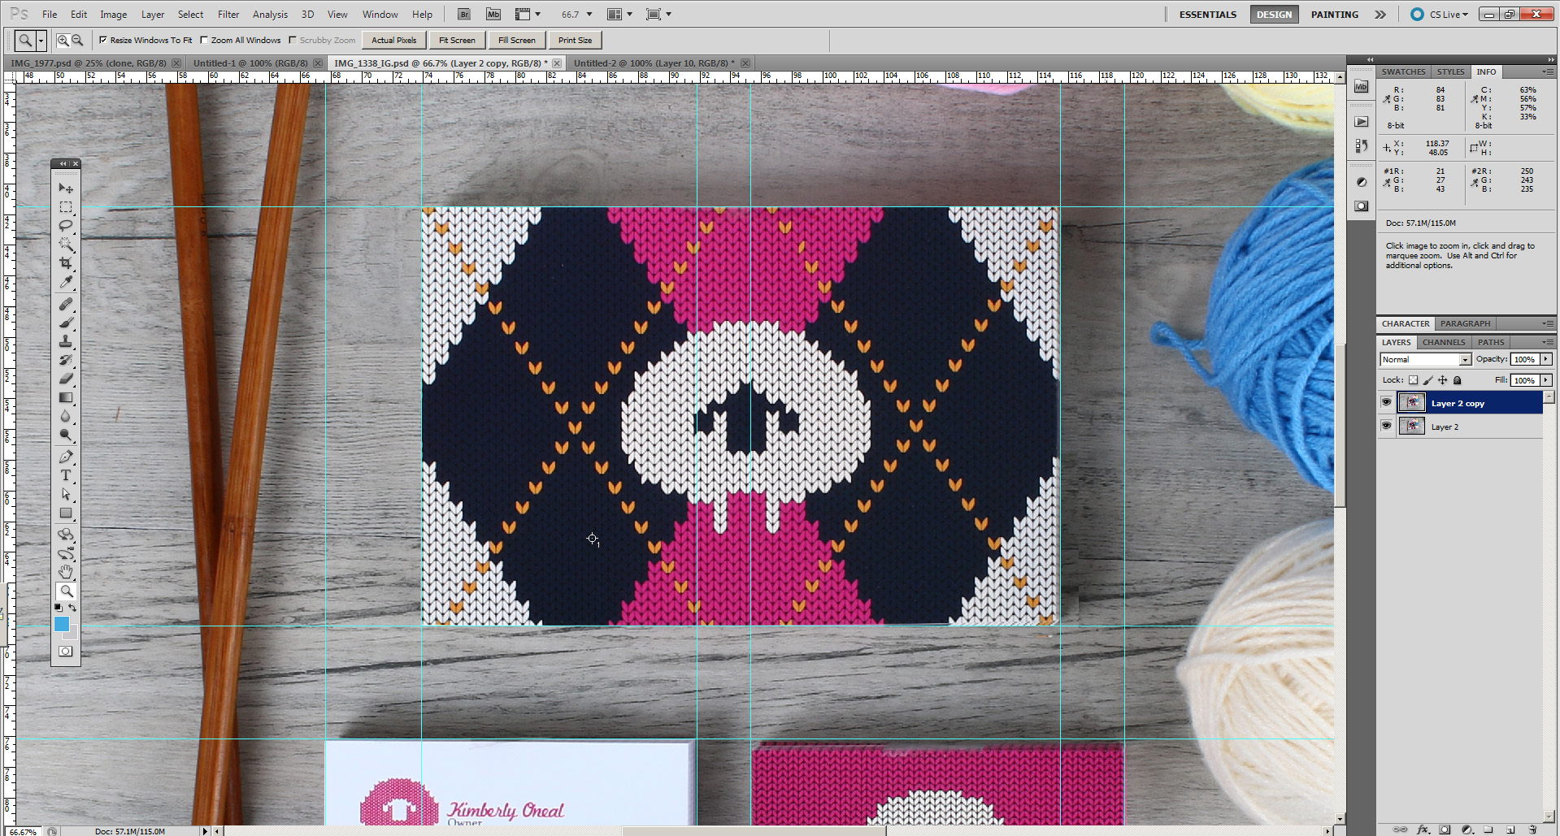Select the Magic Wand tool

66,245
